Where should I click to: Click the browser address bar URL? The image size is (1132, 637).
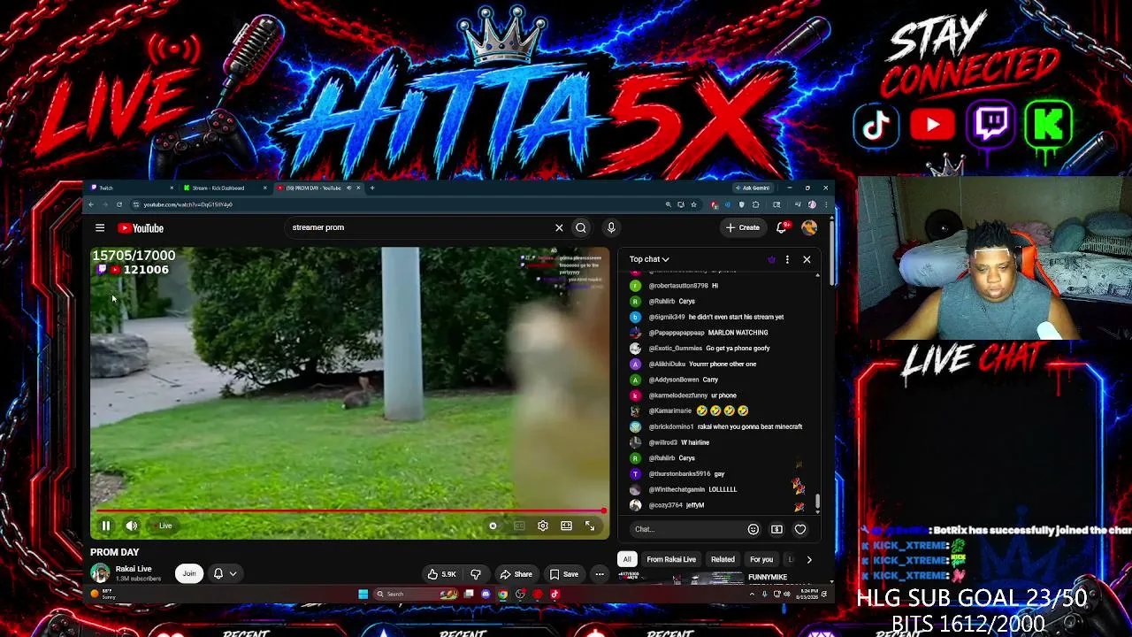[x=188, y=204]
